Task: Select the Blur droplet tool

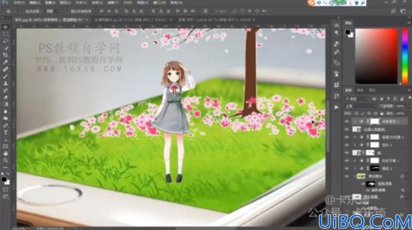Action: 5,111
